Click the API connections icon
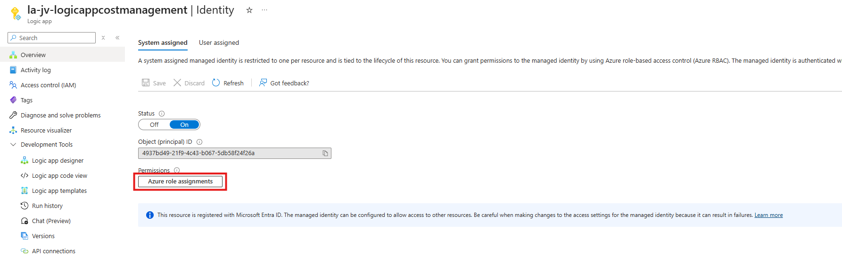This screenshot has height=257, width=842. coord(25,251)
